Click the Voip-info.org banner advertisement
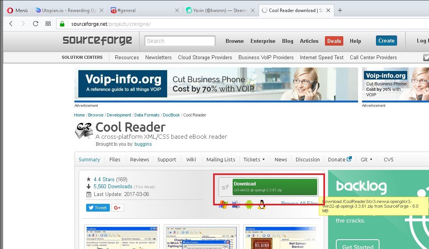The image size is (429, 249). coord(216,84)
